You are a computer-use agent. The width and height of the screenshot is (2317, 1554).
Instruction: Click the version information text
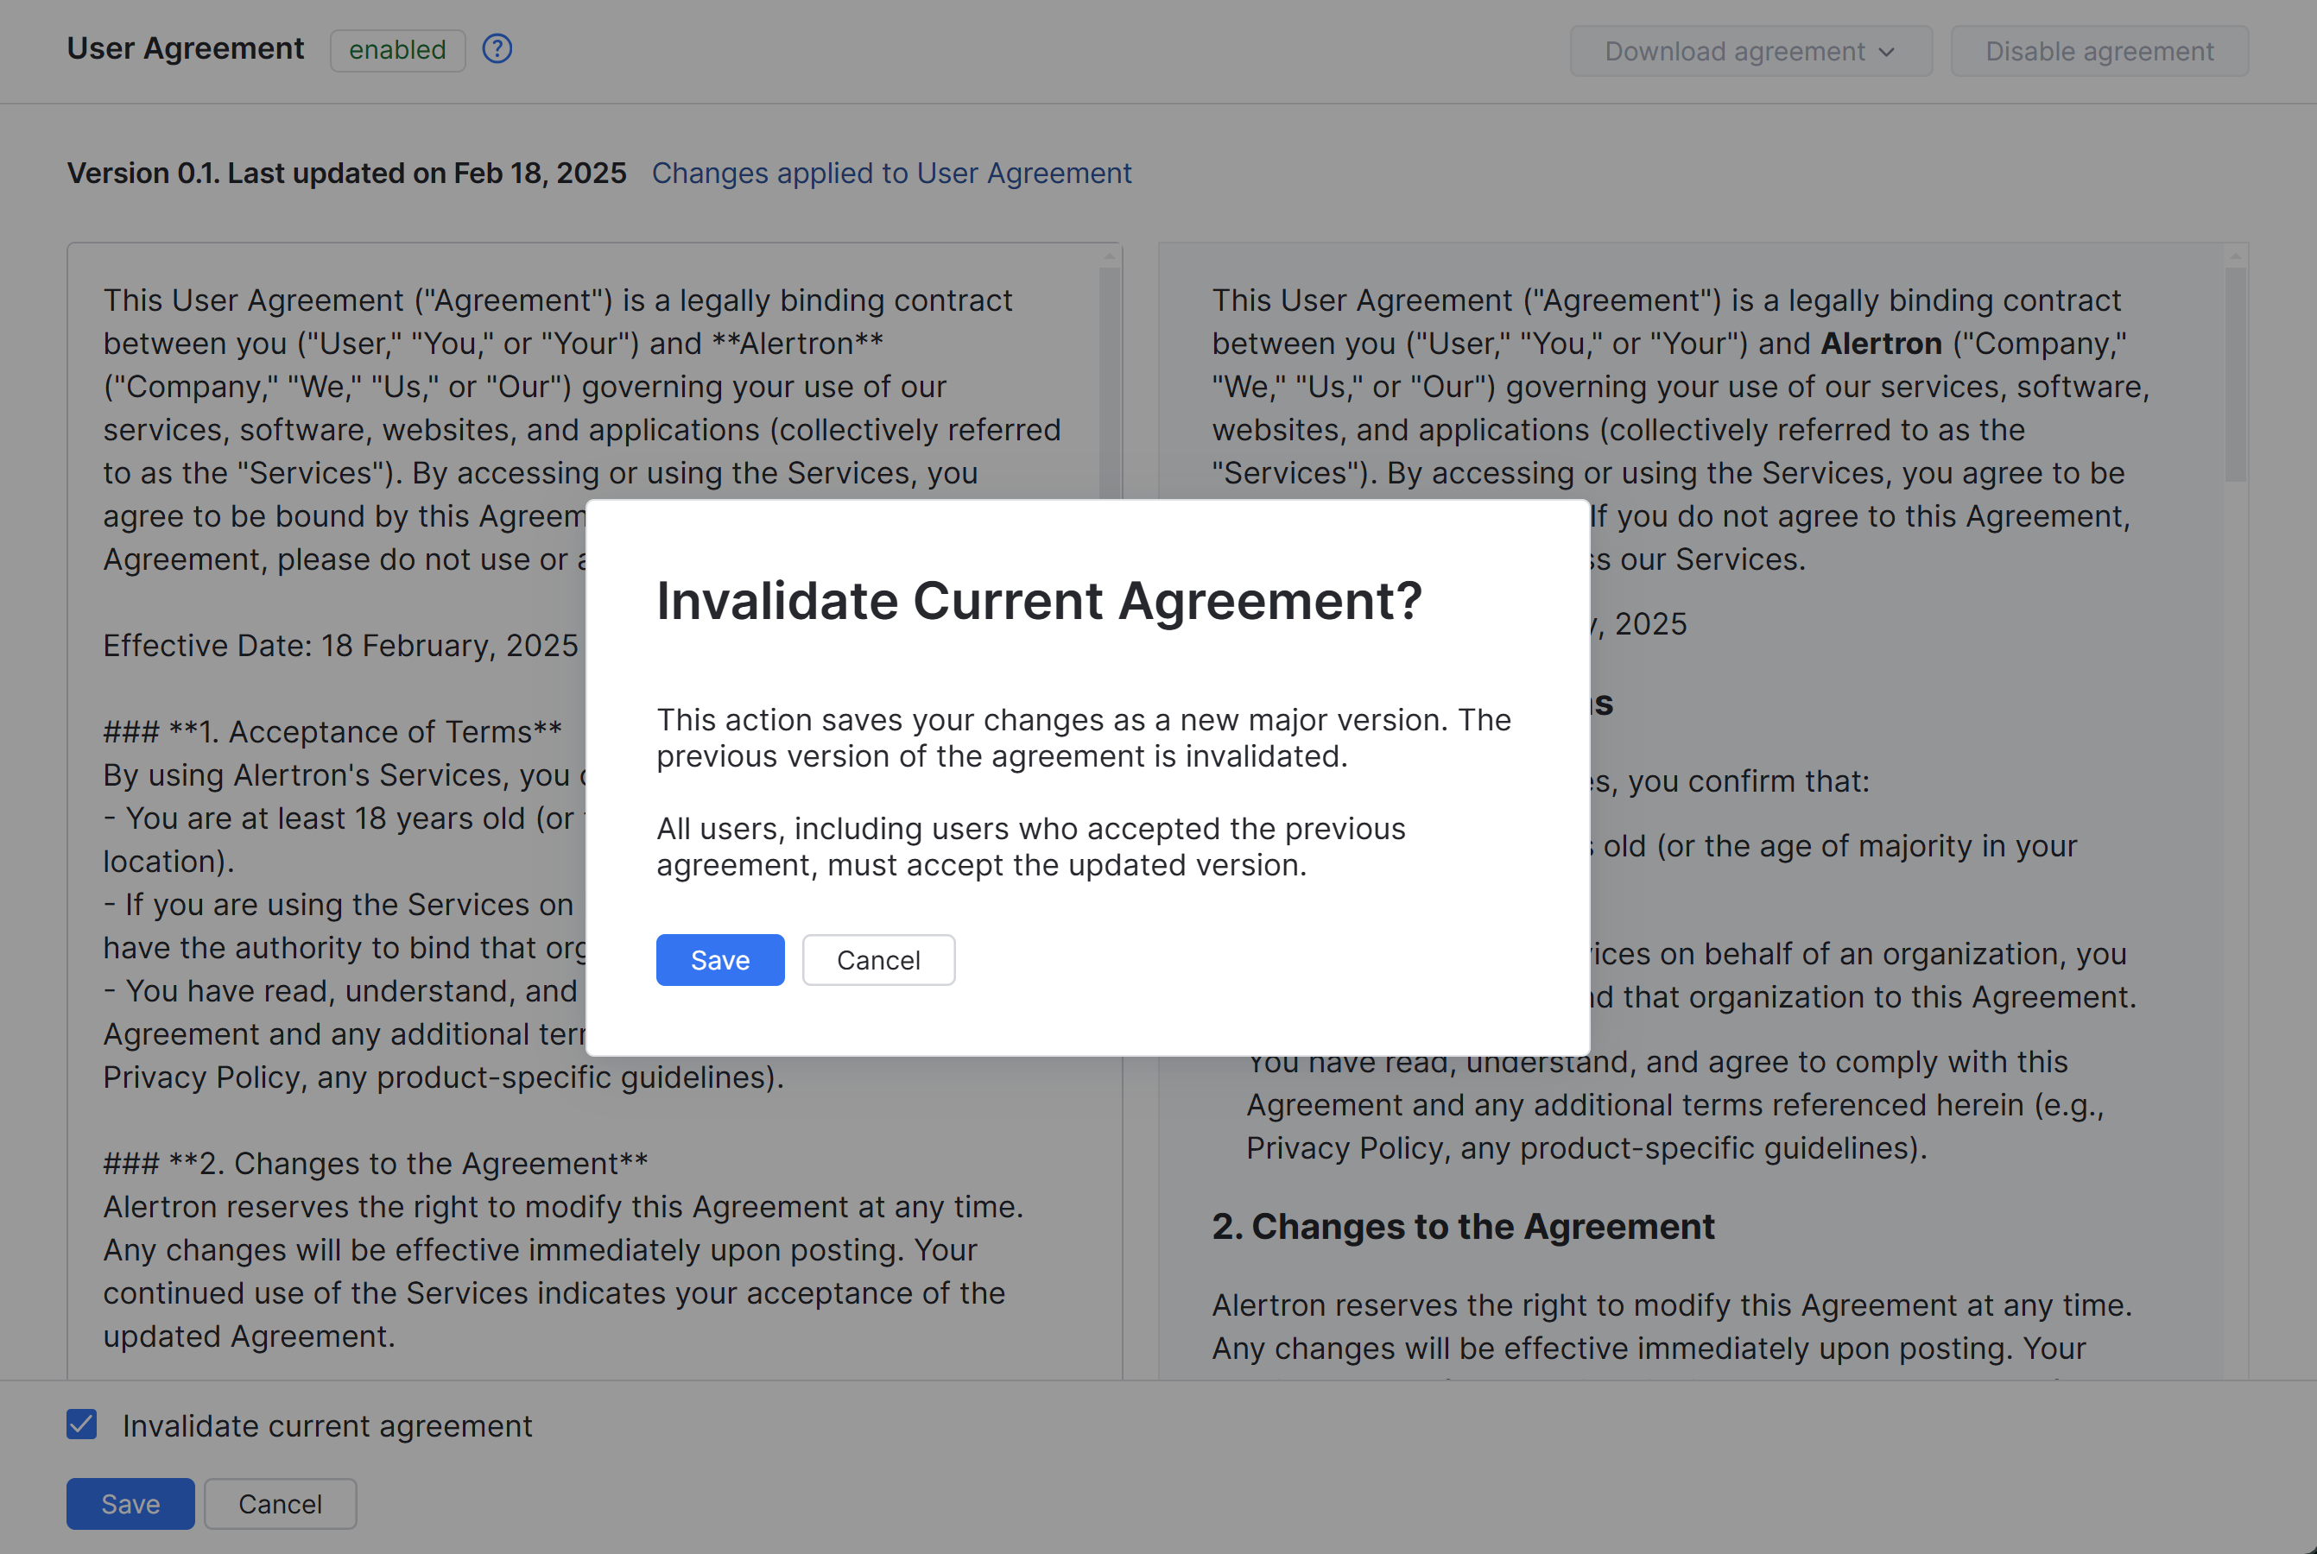click(346, 174)
